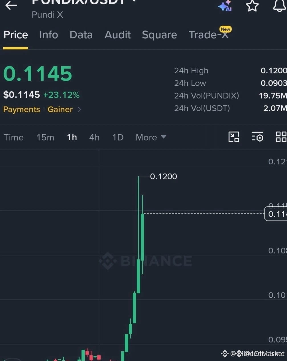
Task: Switch to the Data tab
Action: [x=81, y=35]
